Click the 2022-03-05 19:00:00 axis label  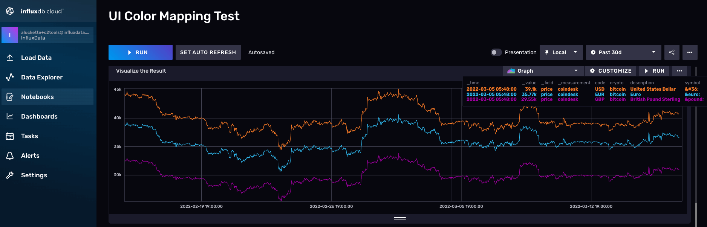(x=461, y=206)
